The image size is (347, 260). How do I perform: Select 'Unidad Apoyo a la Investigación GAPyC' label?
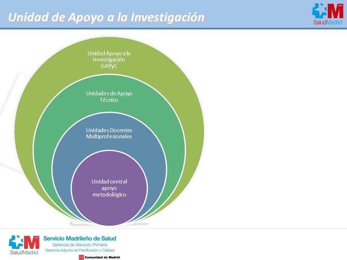[x=109, y=60]
